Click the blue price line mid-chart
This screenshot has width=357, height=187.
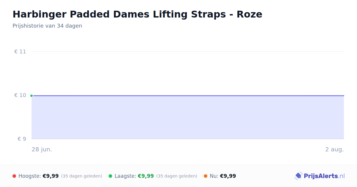(x=188, y=96)
